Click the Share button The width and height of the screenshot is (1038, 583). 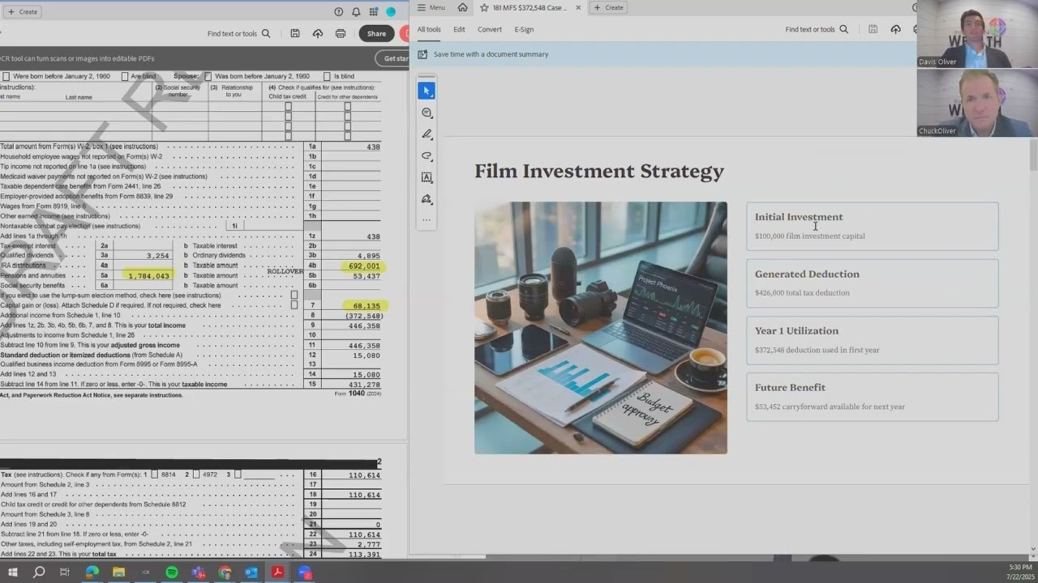pos(376,34)
